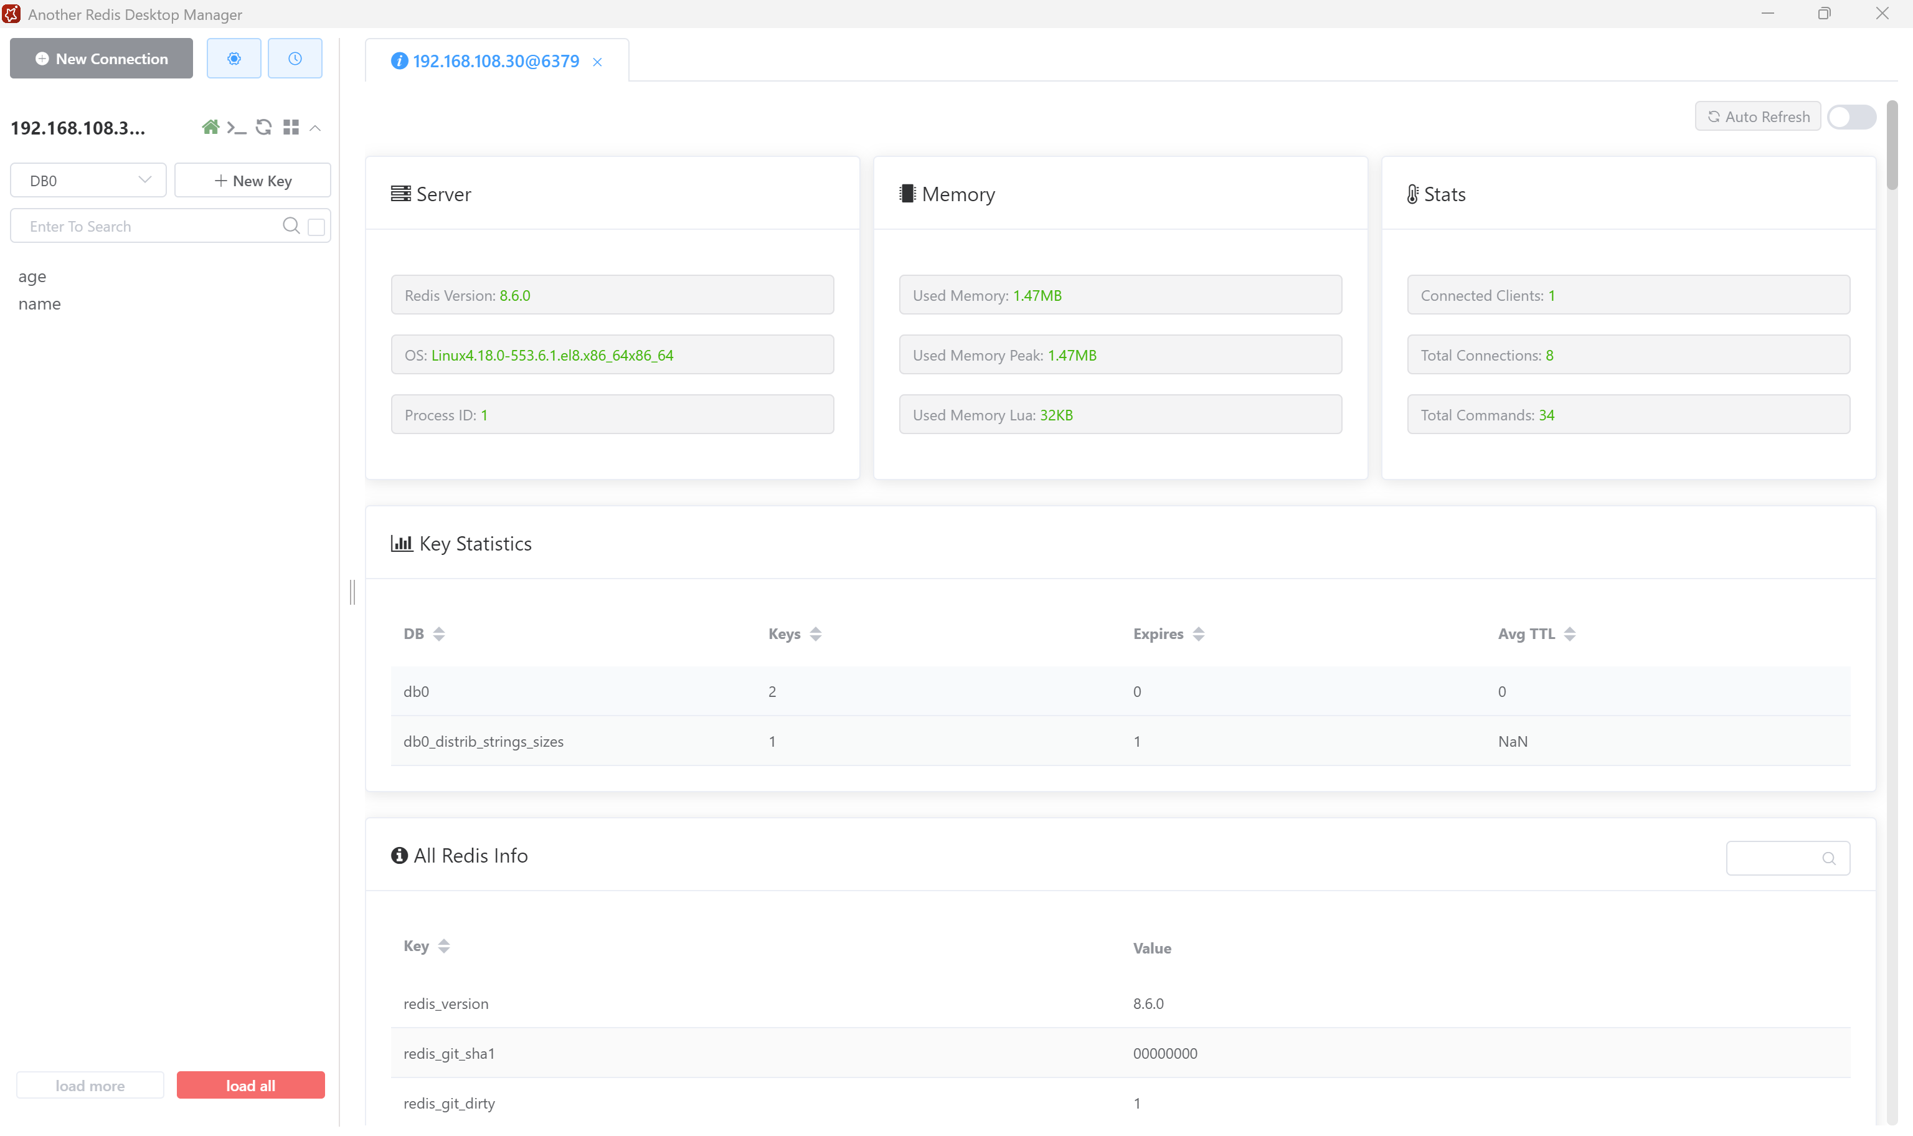Sort Key Statistics by Keys column
1913x1136 pixels.
click(x=816, y=634)
